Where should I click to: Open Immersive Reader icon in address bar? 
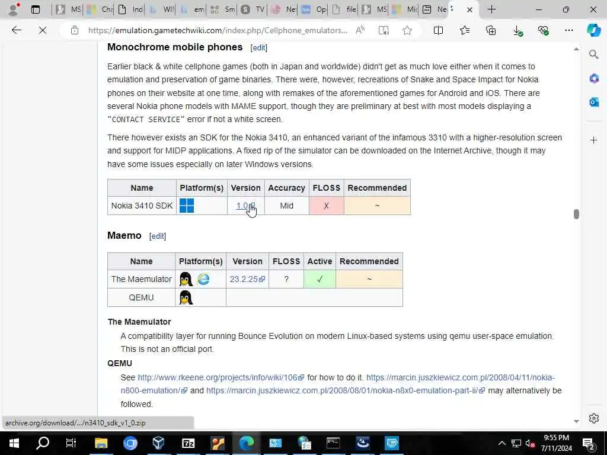[x=384, y=30]
